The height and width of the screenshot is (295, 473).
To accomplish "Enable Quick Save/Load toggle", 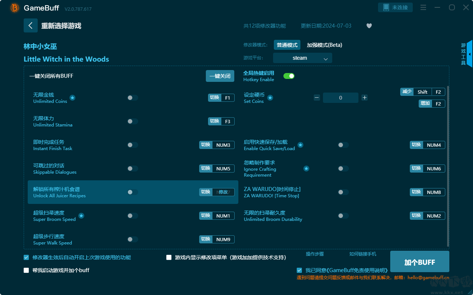I will [343, 145].
